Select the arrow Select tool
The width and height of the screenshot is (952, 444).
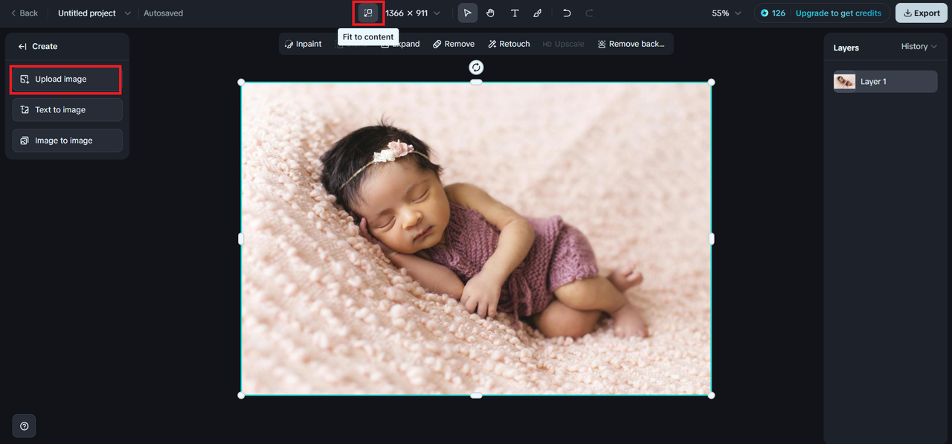(467, 13)
